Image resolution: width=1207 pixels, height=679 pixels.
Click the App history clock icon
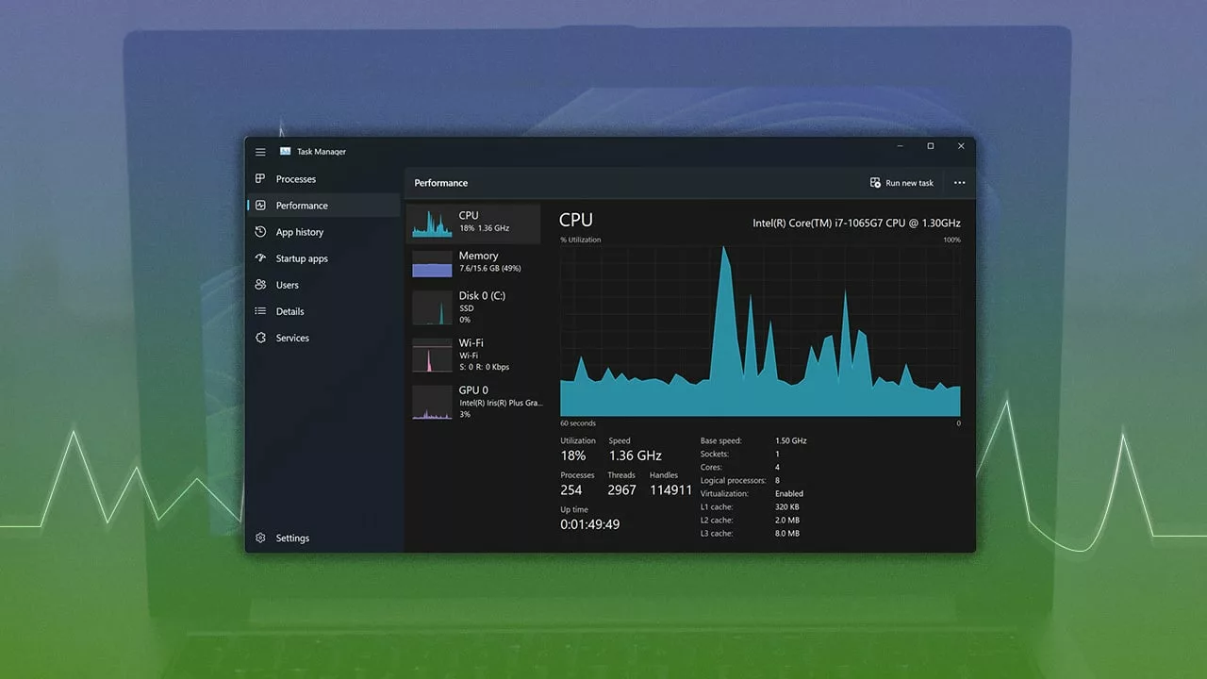click(x=260, y=232)
